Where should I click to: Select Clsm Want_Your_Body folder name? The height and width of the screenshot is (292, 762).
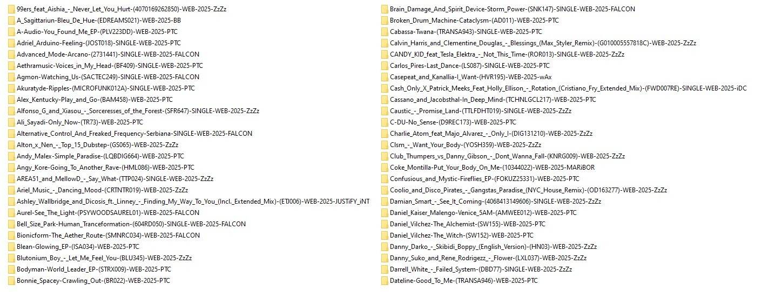(x=466, y=145)
